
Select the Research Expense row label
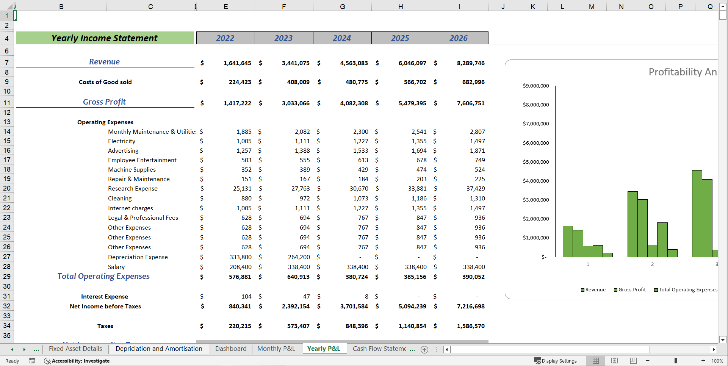(x=133, y=188)
